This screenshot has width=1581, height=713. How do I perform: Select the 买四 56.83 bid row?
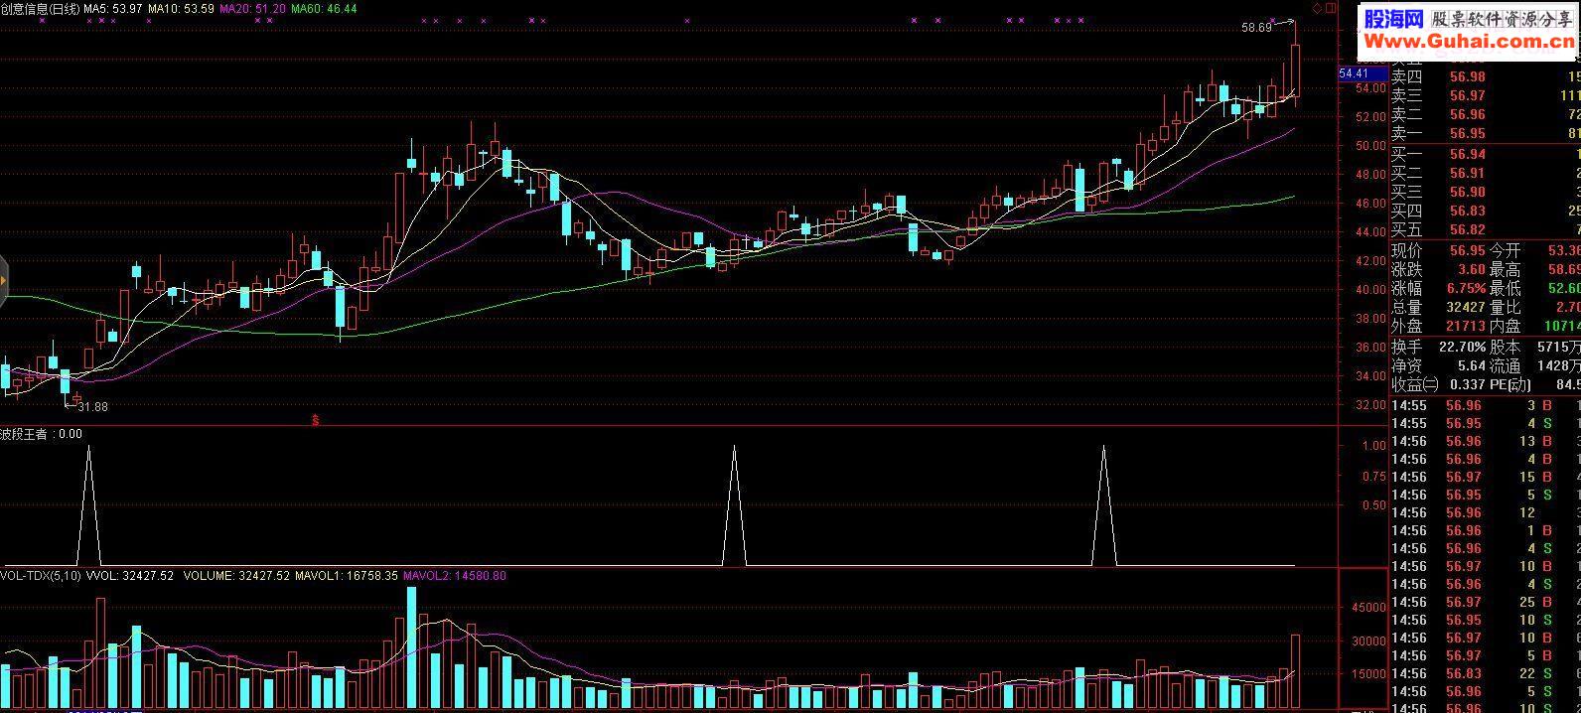point(1485,211)
